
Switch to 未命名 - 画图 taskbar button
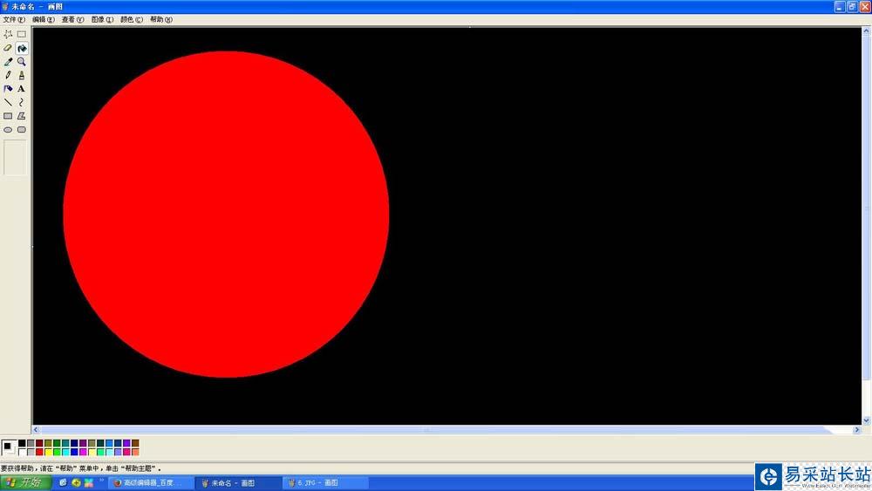point(239,482)
